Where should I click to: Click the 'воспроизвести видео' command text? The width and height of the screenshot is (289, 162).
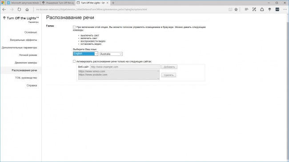click(93, 41)
